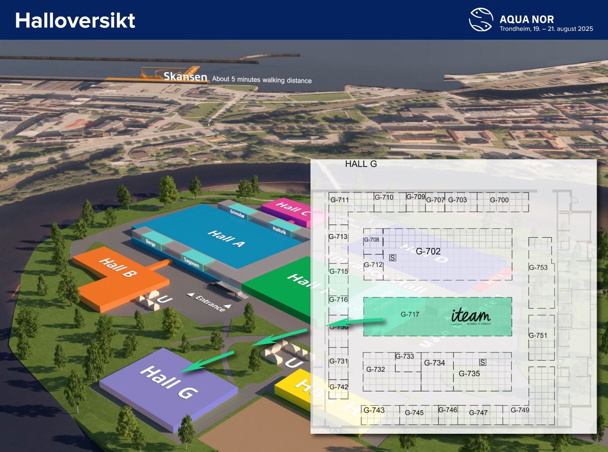Click the green arrow pointing at Hall G
This screenshot has height=452, width=608.
click(x=207, y=362)
